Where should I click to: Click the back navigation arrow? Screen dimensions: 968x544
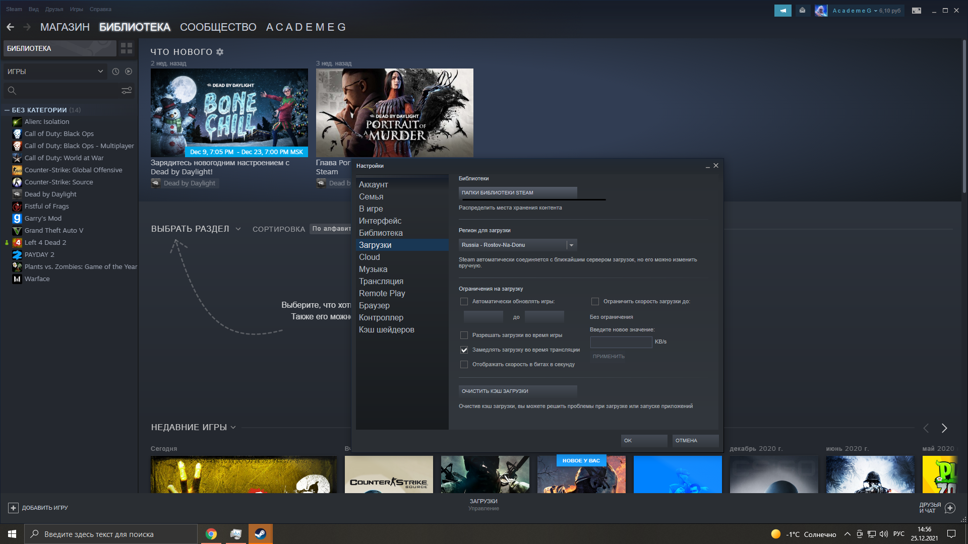[10, 27]
